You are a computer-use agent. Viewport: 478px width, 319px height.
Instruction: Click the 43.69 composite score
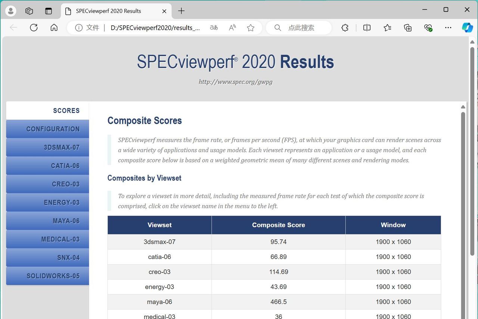pyautogui.click(x=279, y=287)
